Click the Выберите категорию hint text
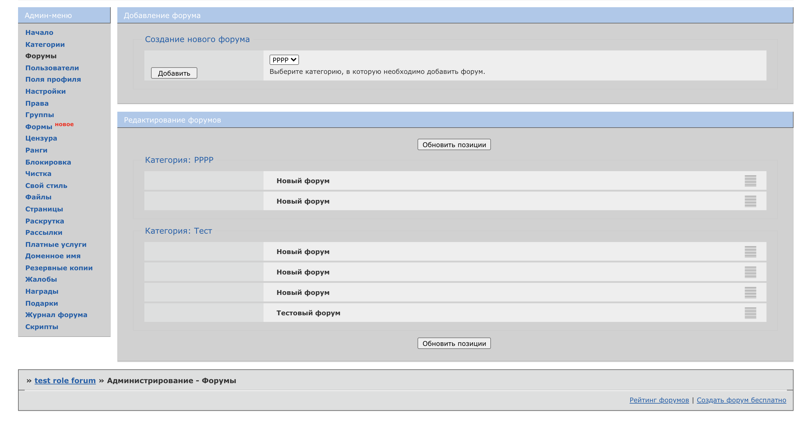The height and width of the screenshot is (433, 811). [x=377, y=72]
